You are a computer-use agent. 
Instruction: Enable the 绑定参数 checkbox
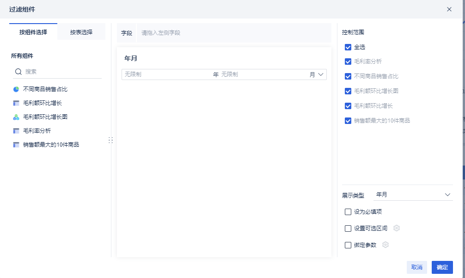pos(348,245)
